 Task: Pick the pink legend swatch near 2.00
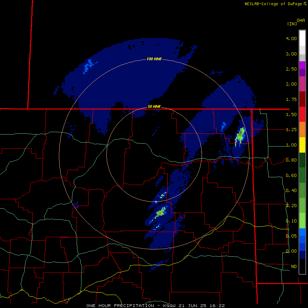click(302, 84)
